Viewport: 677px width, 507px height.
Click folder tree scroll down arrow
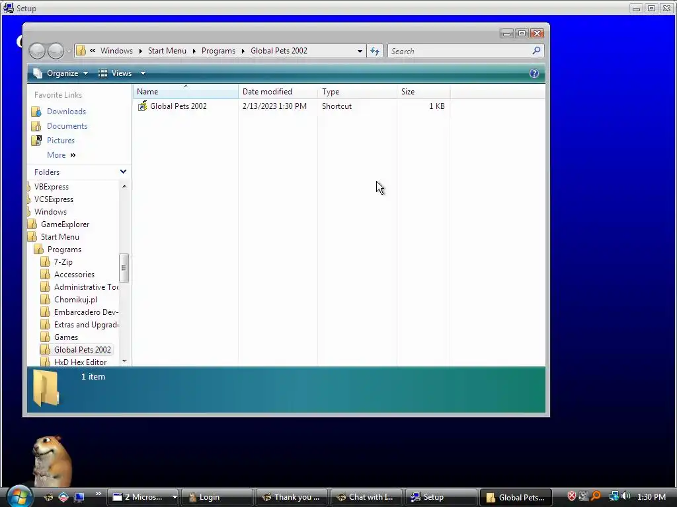124,361
